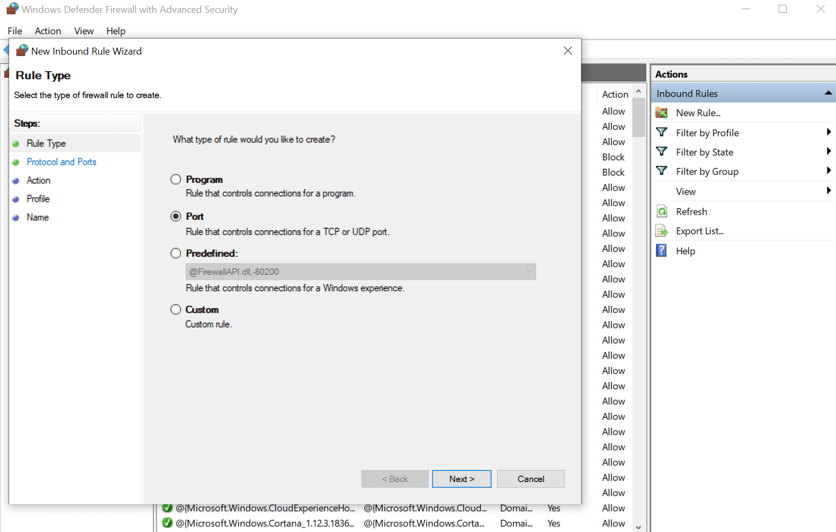836x532 pixels.
Task: Select the Predefined radio option
Action: (x=176, y=253)
